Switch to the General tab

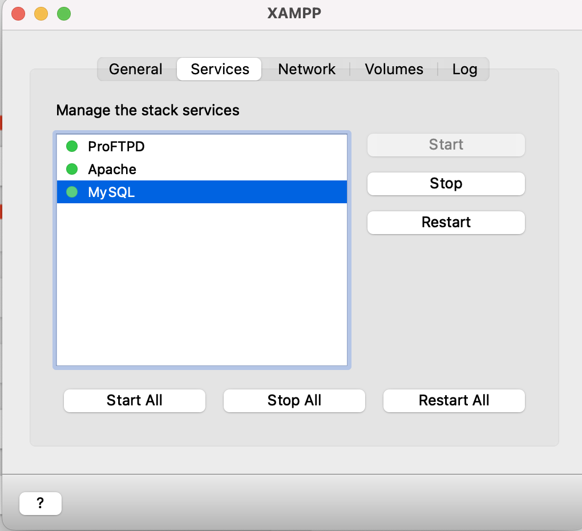[136, 69]
